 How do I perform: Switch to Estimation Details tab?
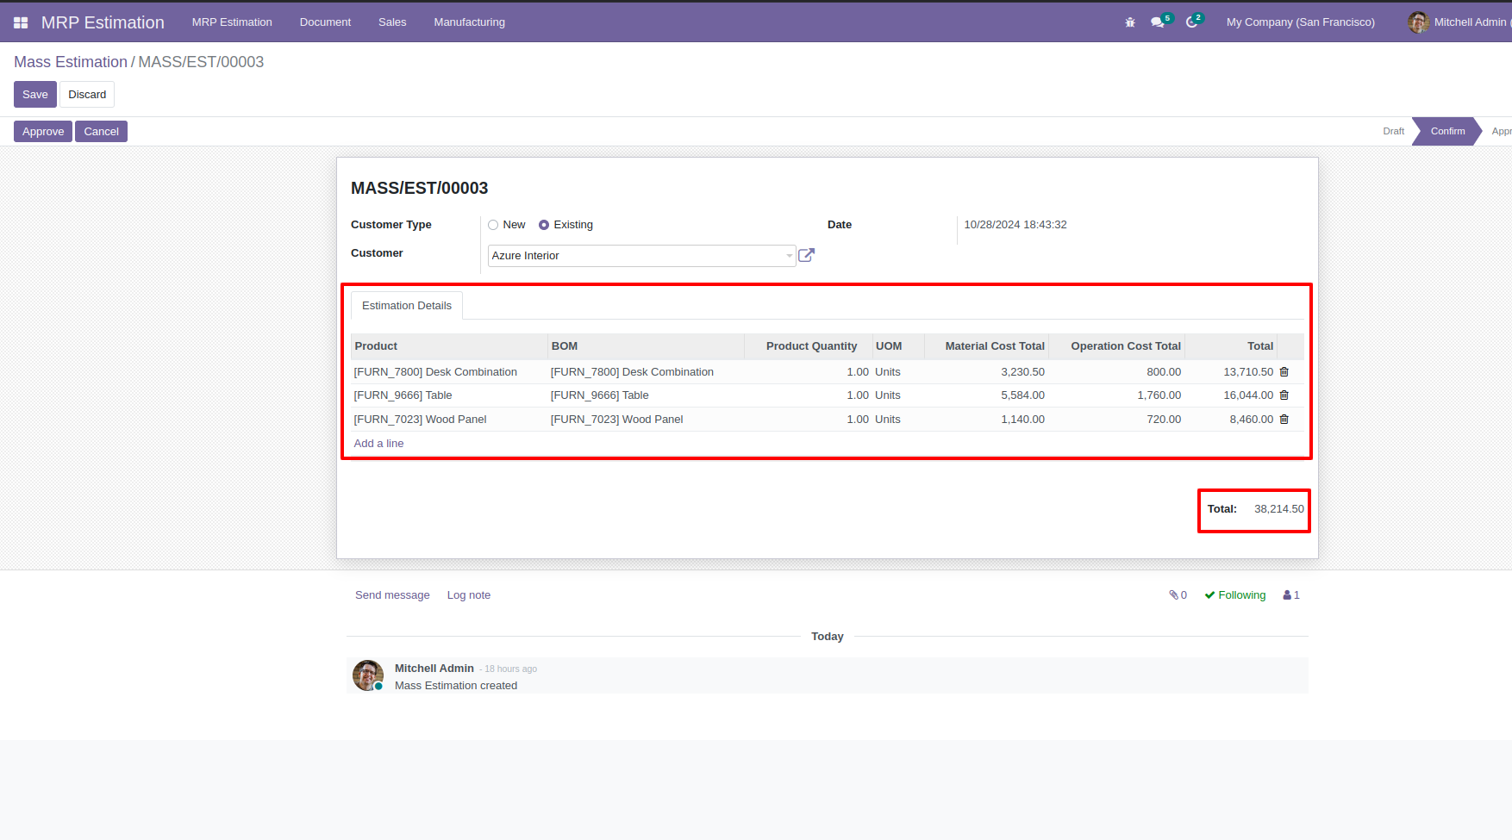point(407,306)
